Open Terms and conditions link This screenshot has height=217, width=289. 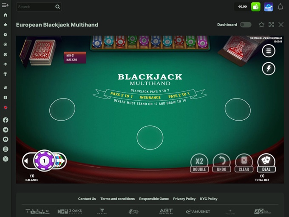(117, 199)
